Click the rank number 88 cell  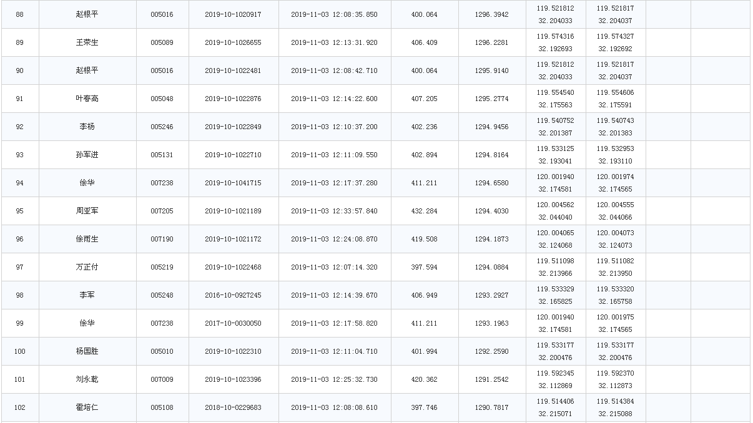point(19,14)
